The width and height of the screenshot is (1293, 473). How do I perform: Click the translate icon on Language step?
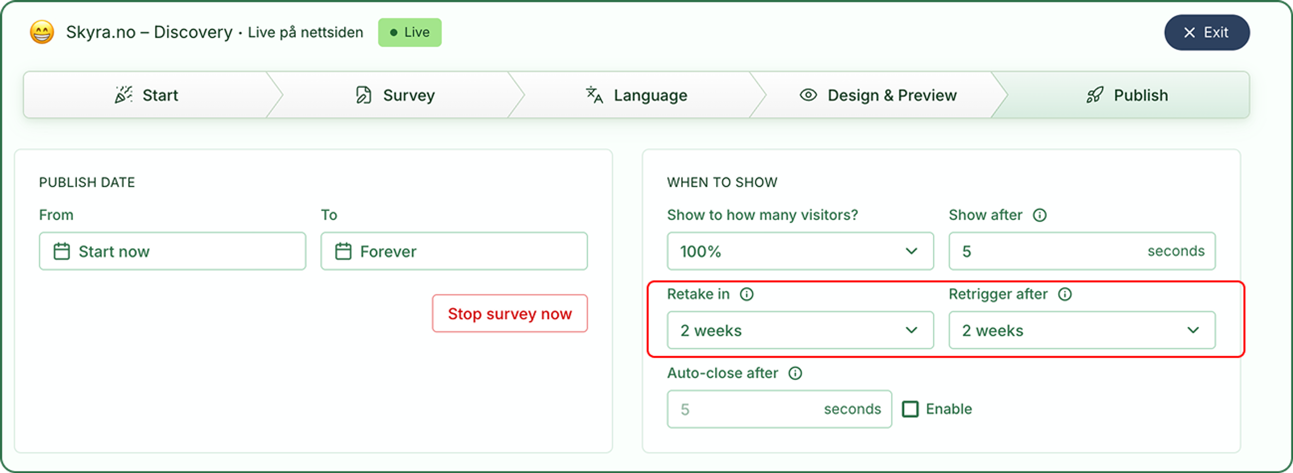pyautogui.click(x=594, y=94)
